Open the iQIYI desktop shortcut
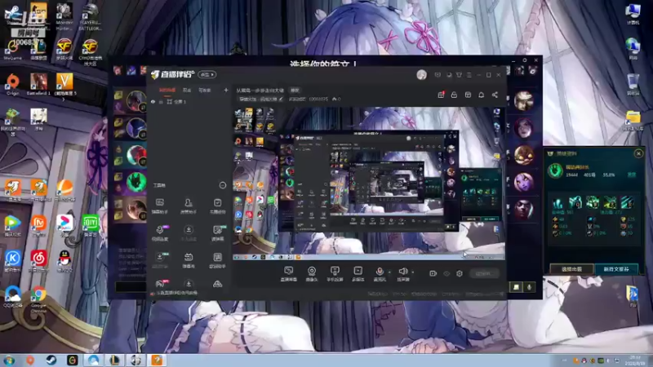Screen dimensions: 653x367 91,225
